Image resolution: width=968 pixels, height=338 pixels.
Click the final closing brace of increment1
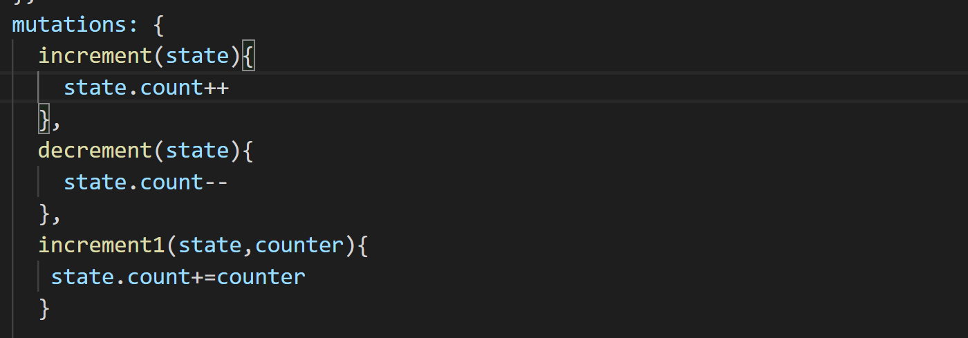click(x=45, y=308)
